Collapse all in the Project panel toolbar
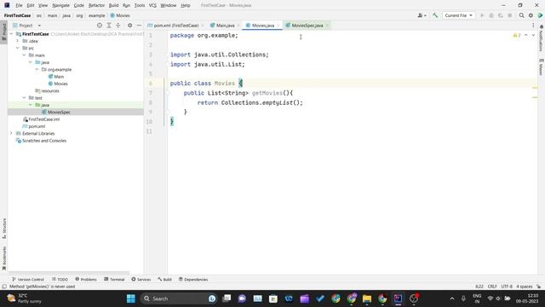The width and height of the screenshot is (545, 307). pos(118,26)
